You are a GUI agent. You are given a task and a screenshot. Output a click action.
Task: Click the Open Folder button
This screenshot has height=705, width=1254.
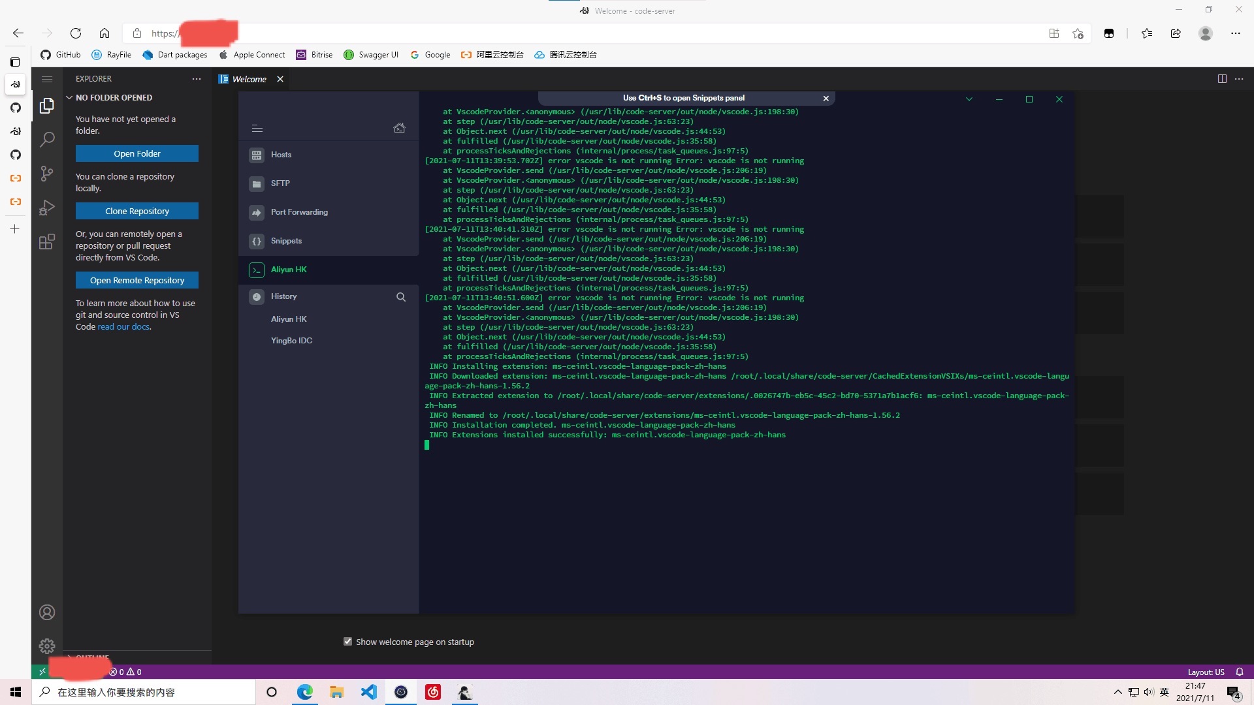[137, 153]
